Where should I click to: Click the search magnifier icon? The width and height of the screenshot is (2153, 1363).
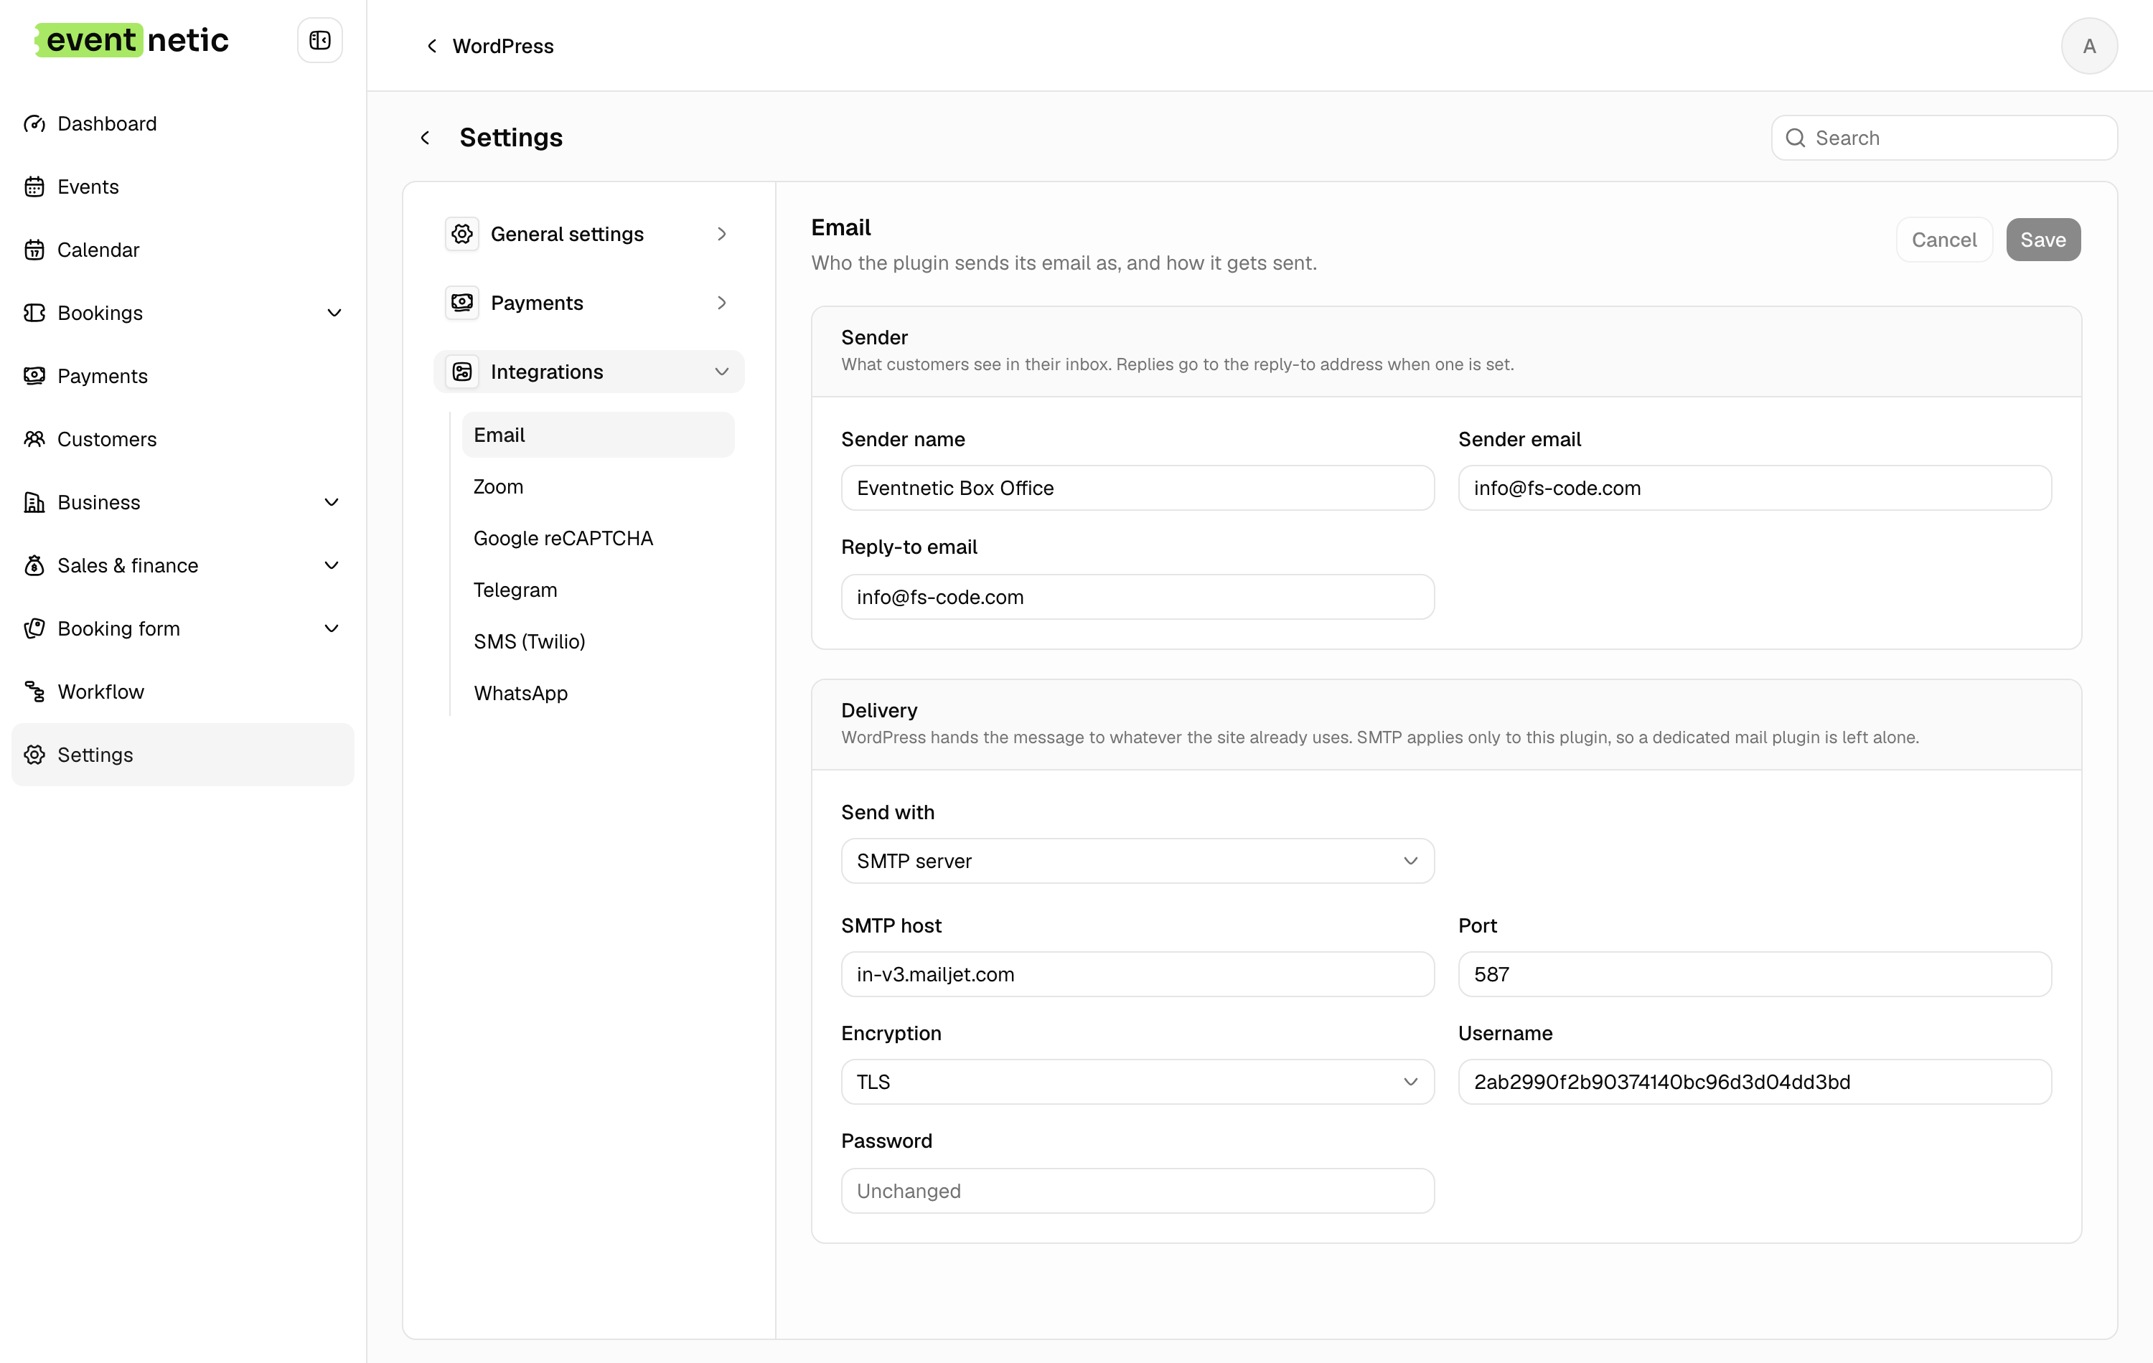pos(1794,138)
